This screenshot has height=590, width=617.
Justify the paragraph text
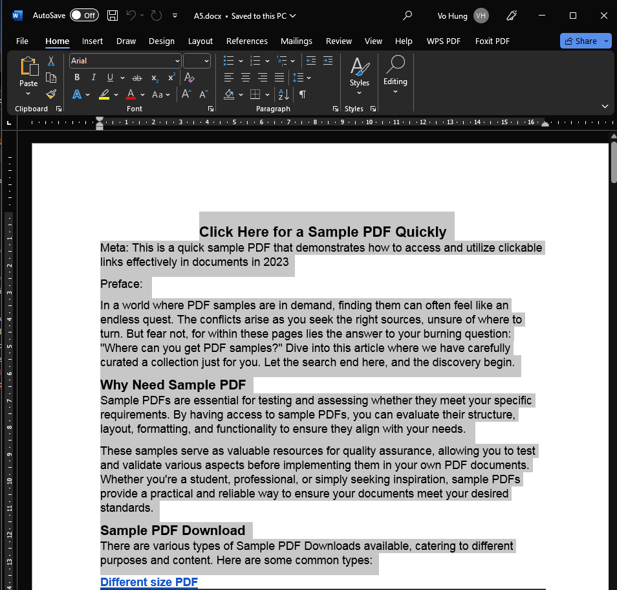(x=279, y=78)
